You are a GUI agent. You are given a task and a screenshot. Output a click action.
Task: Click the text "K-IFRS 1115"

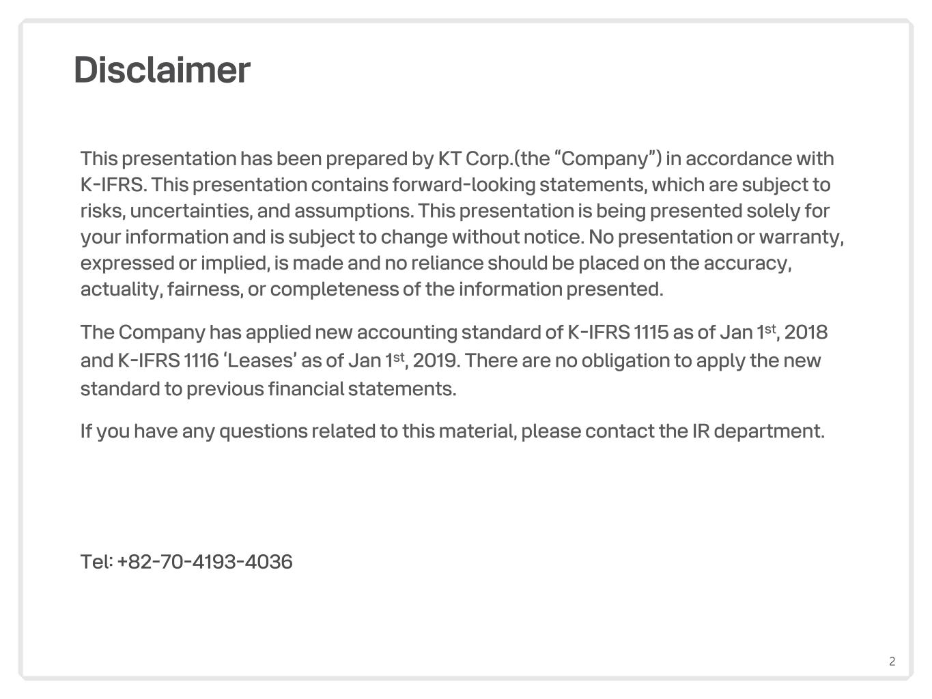tap(617, 332)
